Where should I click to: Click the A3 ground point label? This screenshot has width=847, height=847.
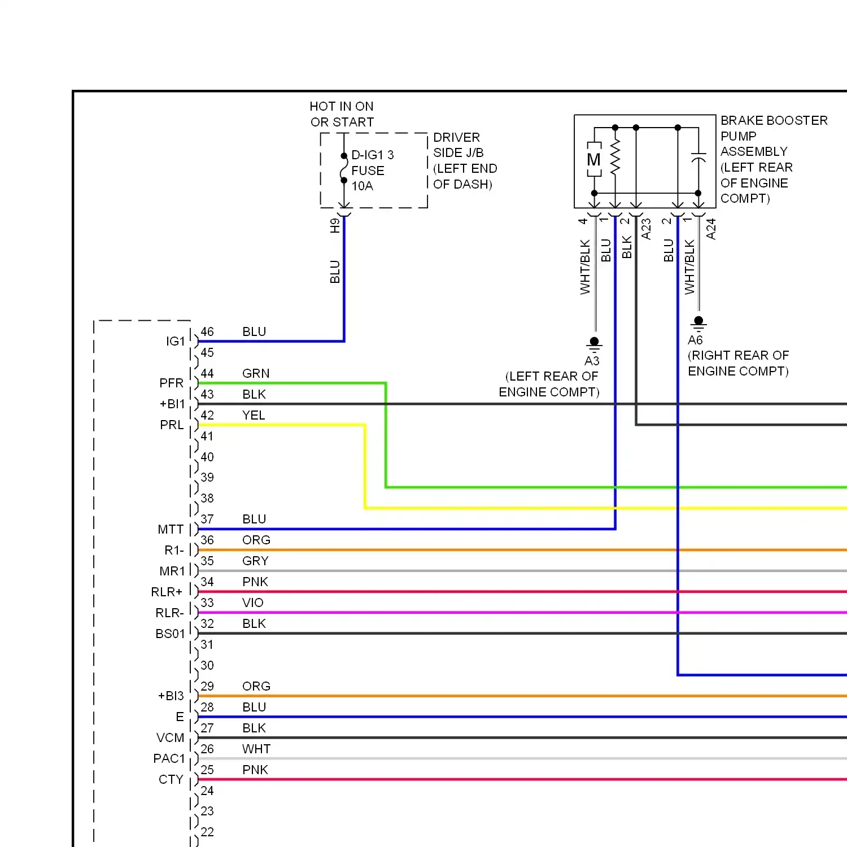pyautogui.click(x=592, y=361)
